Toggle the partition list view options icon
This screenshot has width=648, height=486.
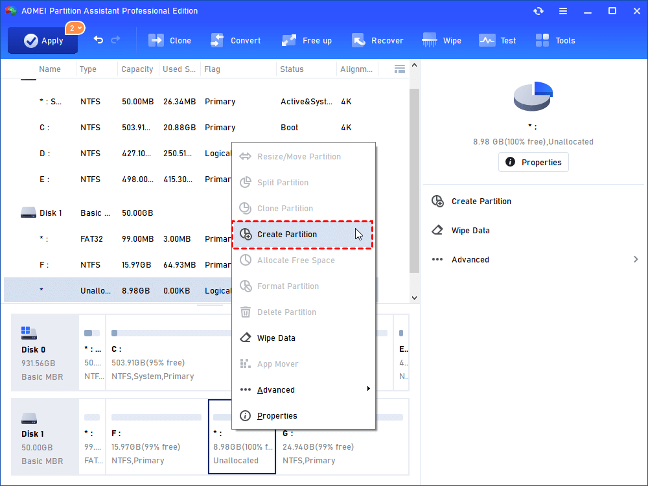coord(400,69)
